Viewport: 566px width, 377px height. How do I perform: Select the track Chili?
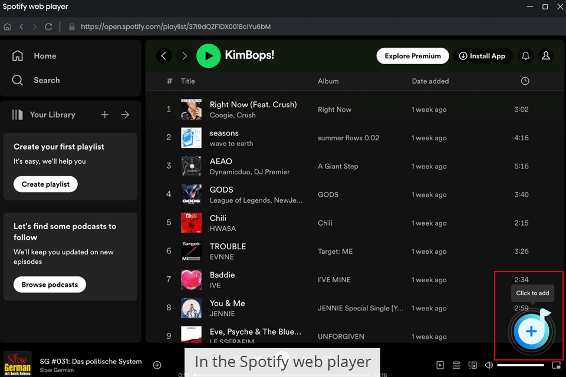(218, 219)
